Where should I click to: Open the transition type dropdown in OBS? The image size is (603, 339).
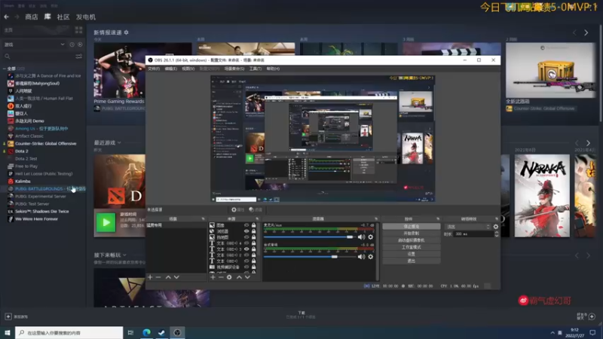click(x=468, y=227)
